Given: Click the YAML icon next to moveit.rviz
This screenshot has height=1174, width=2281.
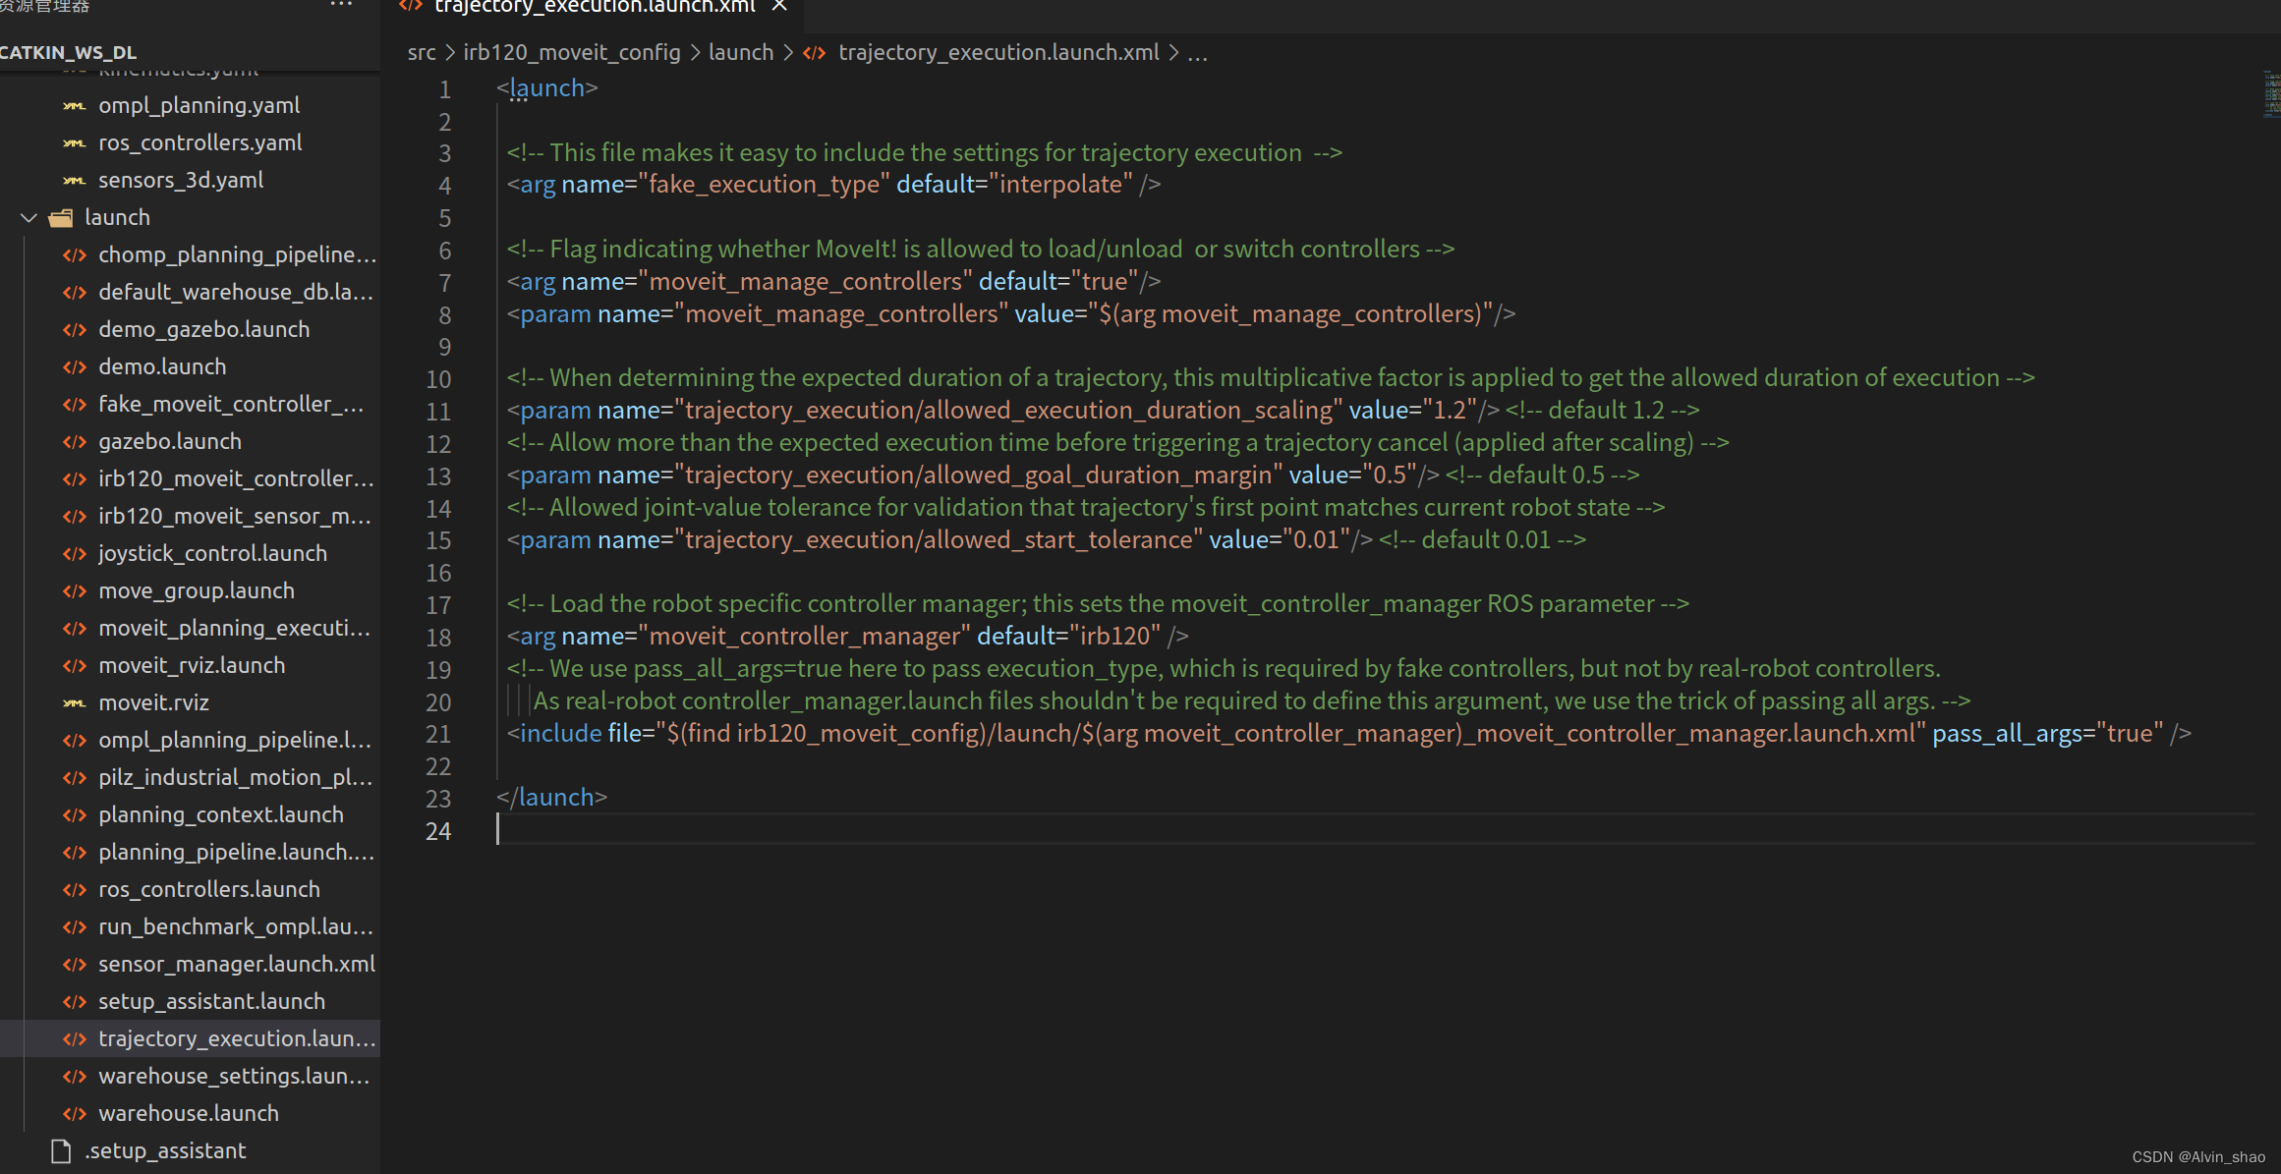Looking at the screenshot, I should point(73,702).
